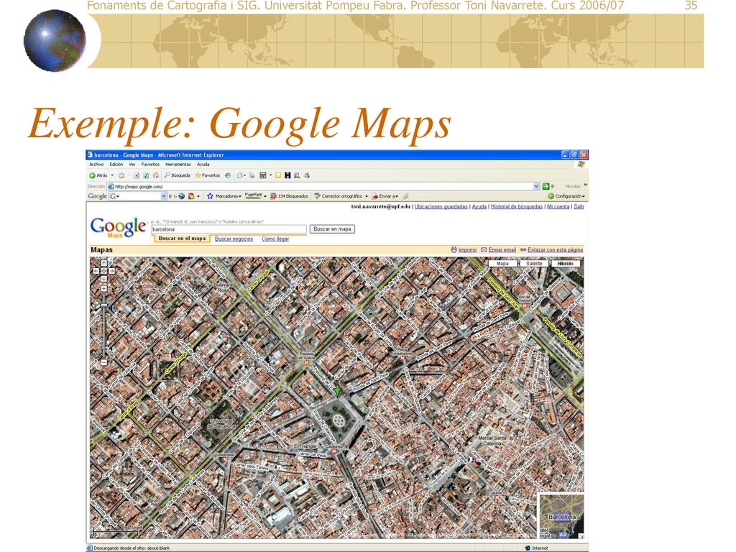
Task: Open the Búsqueda search toolbar button
Action: [x=177, y=175]
